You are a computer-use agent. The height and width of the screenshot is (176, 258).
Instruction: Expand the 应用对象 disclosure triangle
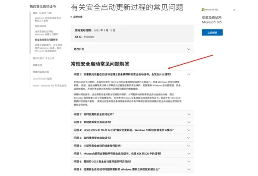(x=71, y=17)
